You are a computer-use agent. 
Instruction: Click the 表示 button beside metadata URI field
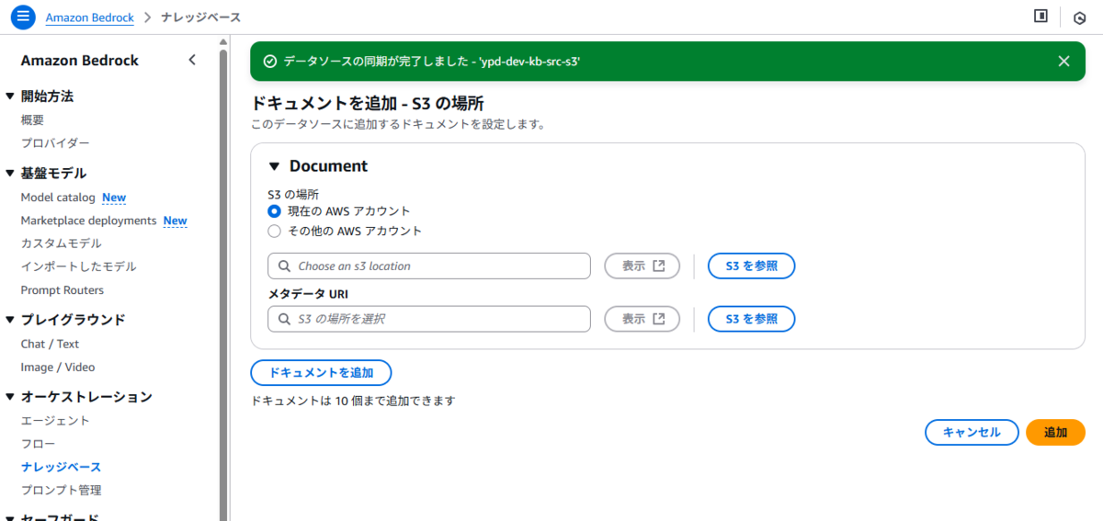642,319
